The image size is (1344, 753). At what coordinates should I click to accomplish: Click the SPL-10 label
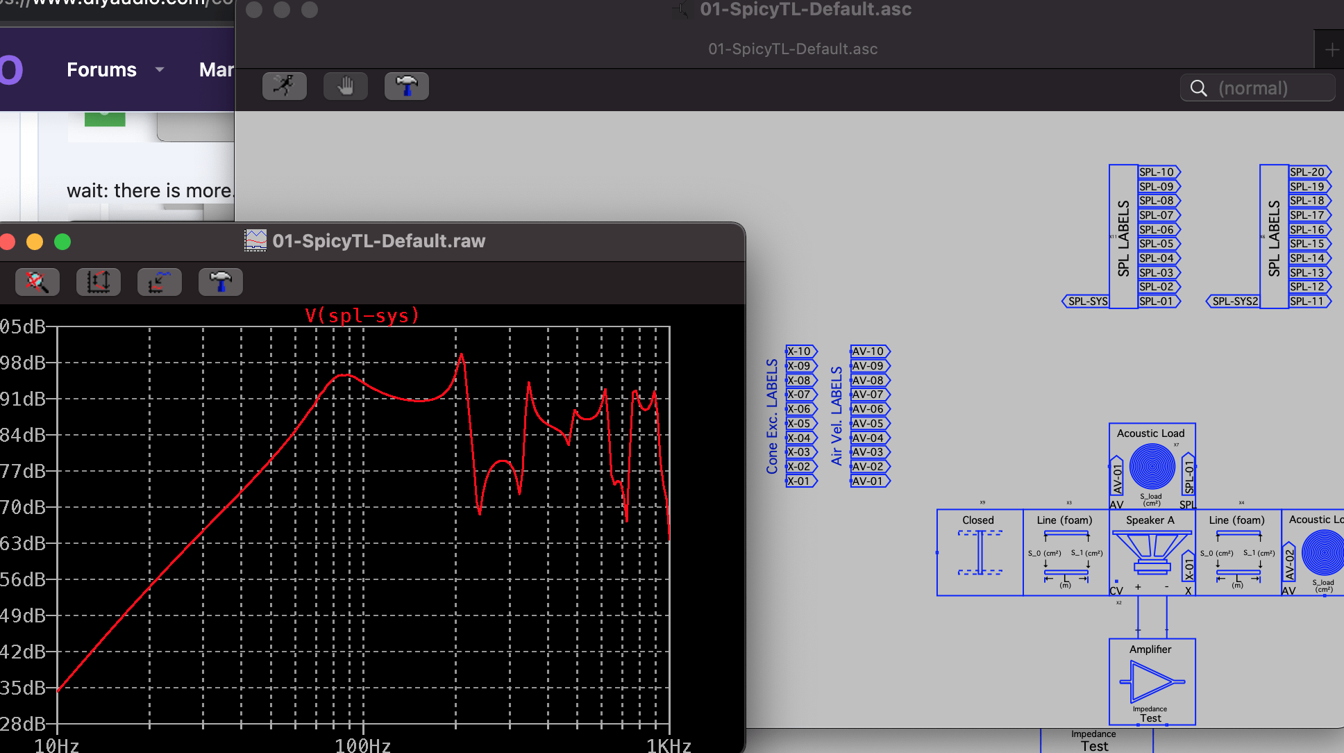click(1159, 172)
